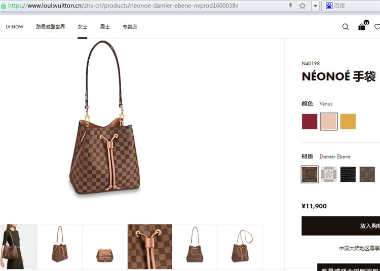Click the ¥11,900 price text

(314, 206)
